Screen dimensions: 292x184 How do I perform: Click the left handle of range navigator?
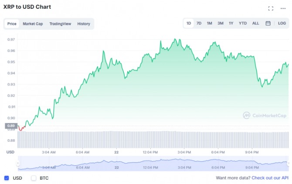tap(18, 164)
